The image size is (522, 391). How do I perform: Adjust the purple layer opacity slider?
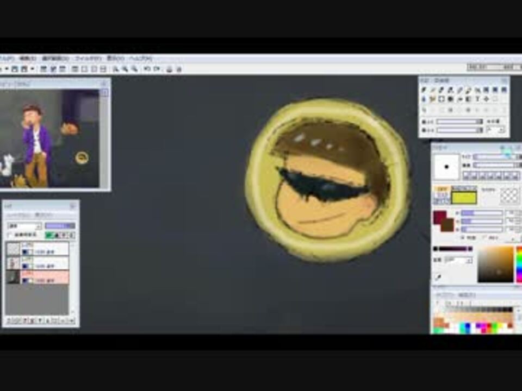(x=60, y=226)
